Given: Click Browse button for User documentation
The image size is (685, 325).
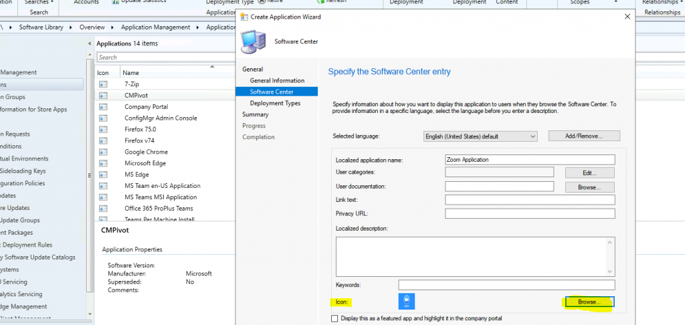Looking at the screenshot, I should pos(590,187).
